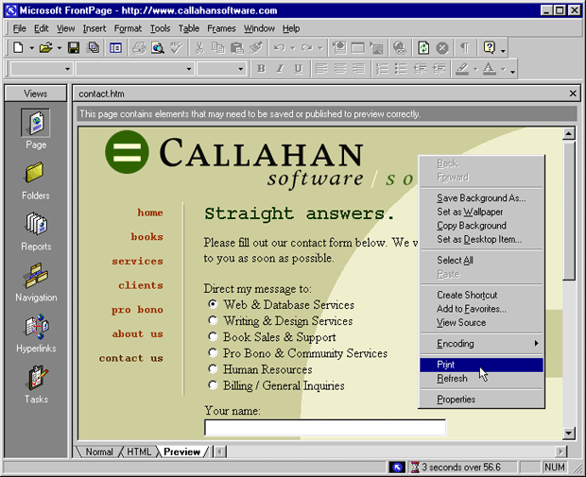Choose the Human Resources radio option

214,369
